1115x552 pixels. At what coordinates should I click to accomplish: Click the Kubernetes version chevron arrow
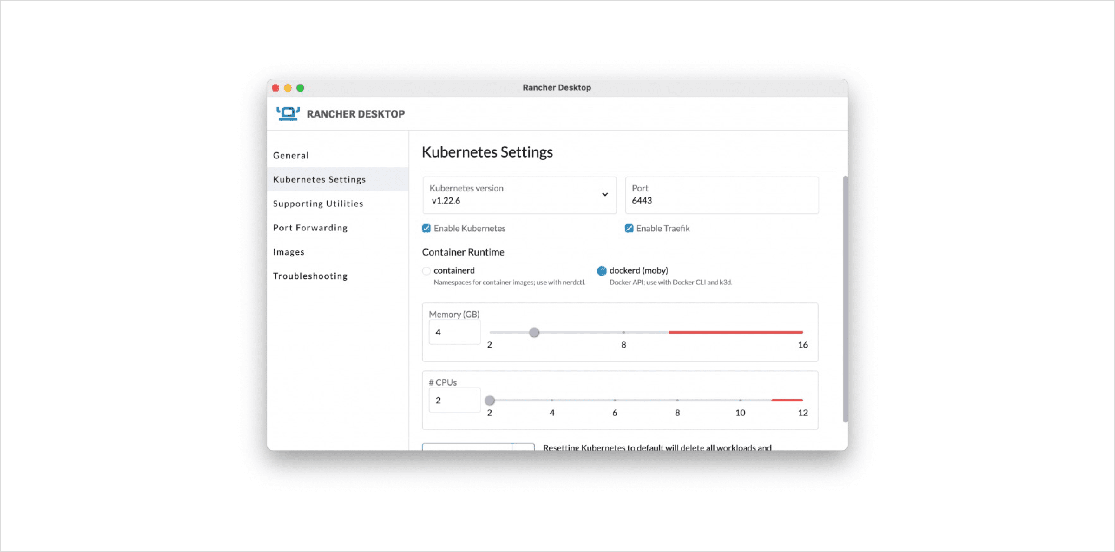tap(605, 194)
